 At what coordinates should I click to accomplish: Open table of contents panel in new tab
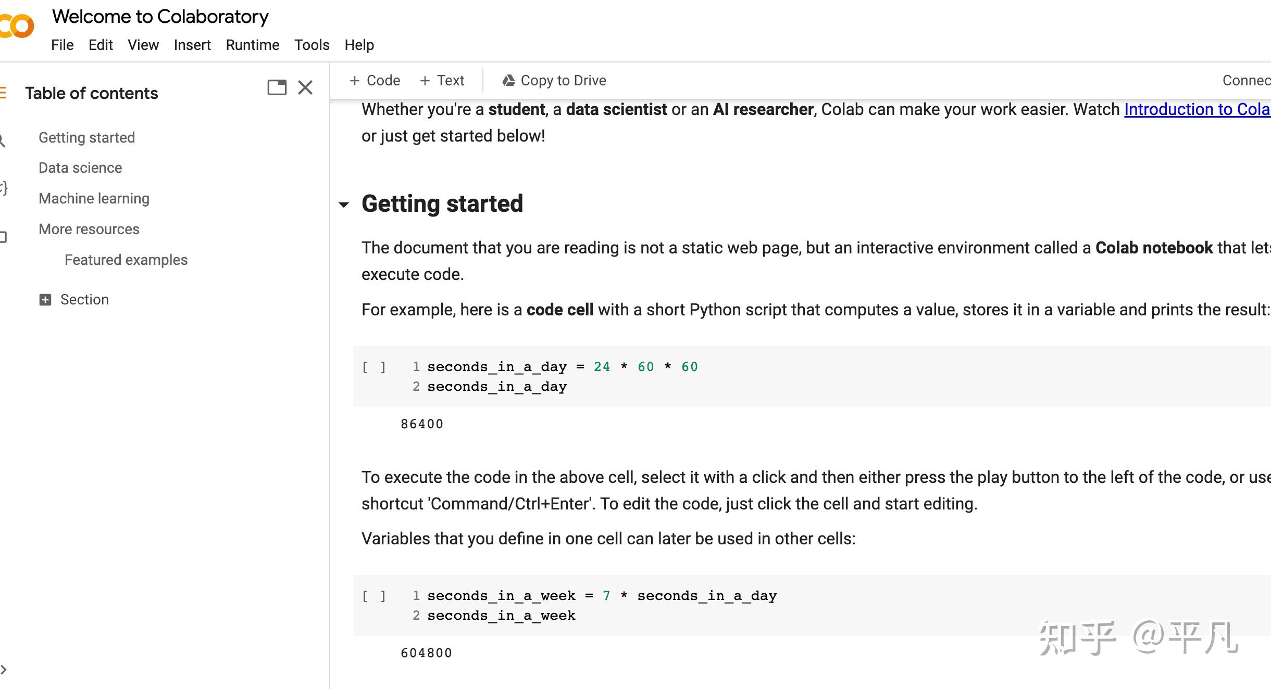click(x=277, y=87)
